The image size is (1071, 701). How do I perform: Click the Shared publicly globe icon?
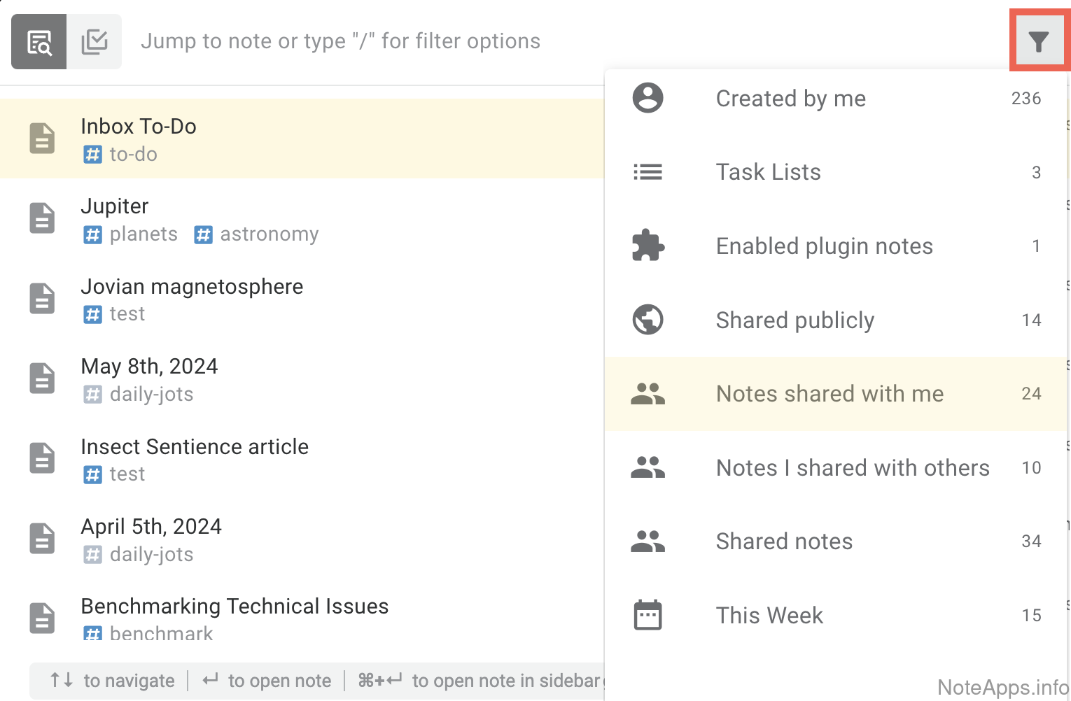pyautogui.click(x=647, y=320)
